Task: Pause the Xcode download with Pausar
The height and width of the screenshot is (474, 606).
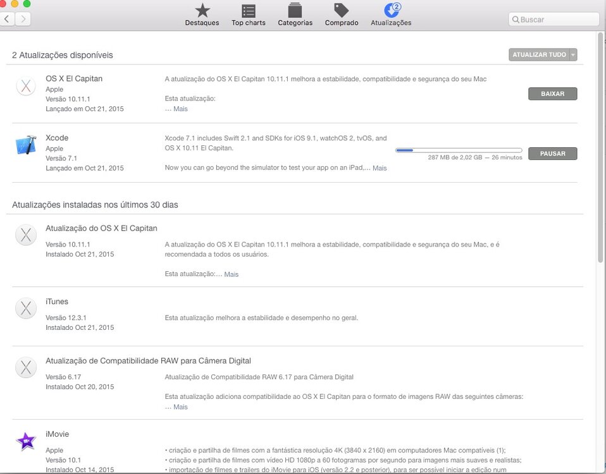Action: pos(552,154)
